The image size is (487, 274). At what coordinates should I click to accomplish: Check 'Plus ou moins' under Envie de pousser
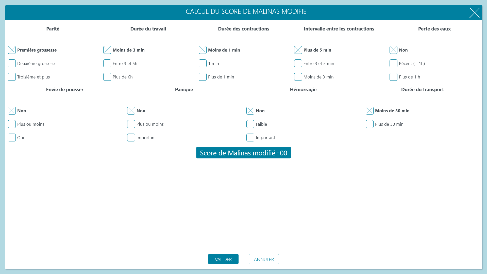12,124
